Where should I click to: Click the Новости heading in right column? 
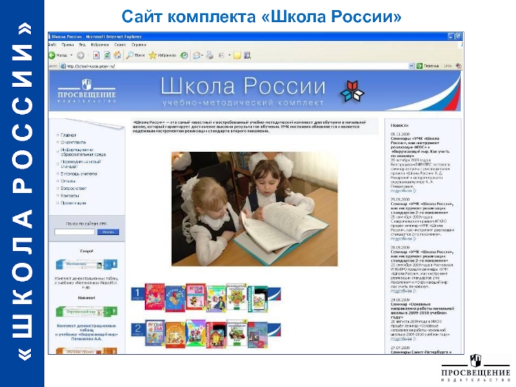tap(399, 125)
